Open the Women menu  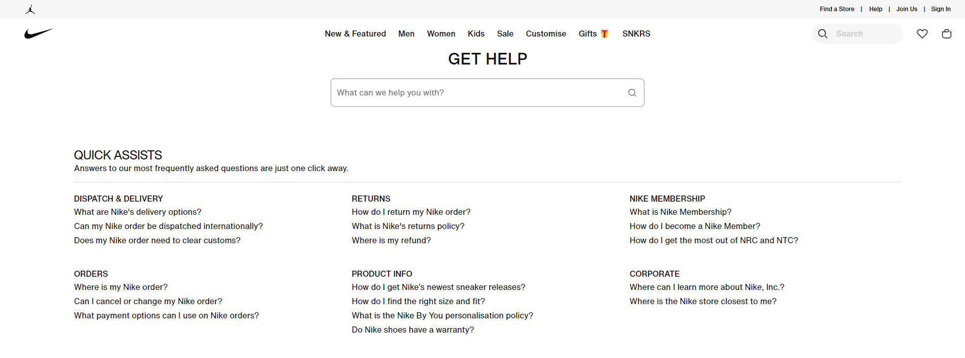coord(441,34)
